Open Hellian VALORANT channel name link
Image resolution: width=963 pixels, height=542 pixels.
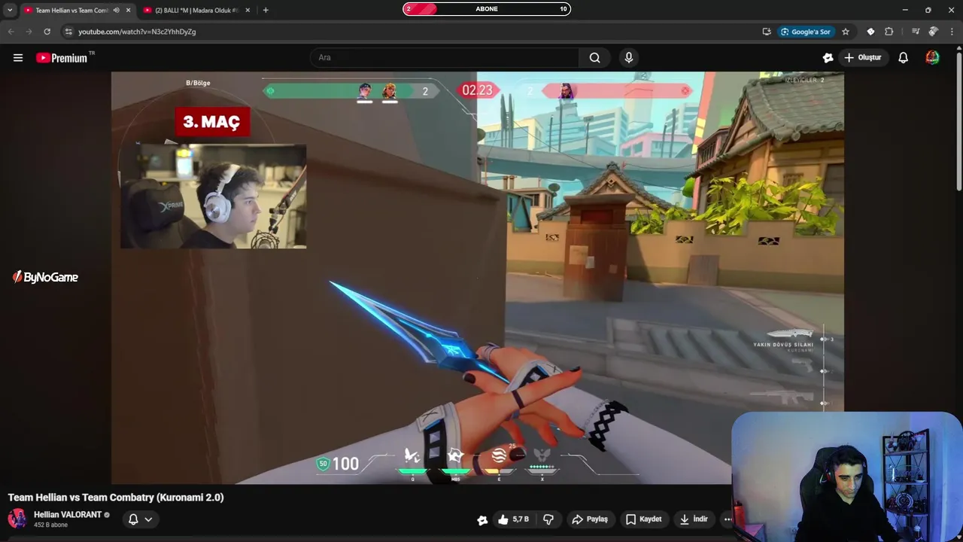(68, 515)
